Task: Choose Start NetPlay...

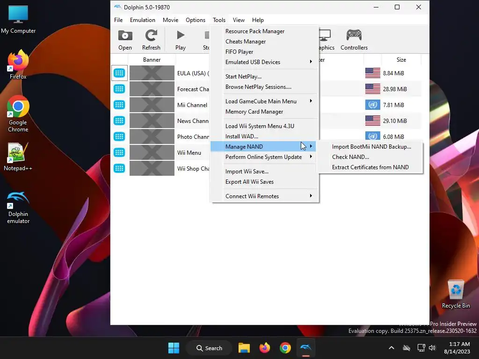Action: (x=264, y=77)
